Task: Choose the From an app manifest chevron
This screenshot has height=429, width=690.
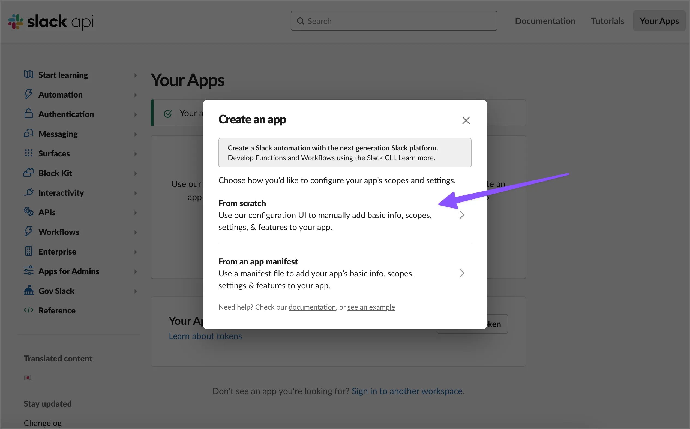Action: [x=461, y=273]
